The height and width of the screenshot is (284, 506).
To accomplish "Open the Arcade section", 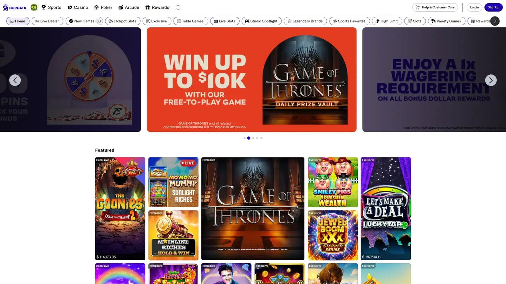I will tap(129, 7).
